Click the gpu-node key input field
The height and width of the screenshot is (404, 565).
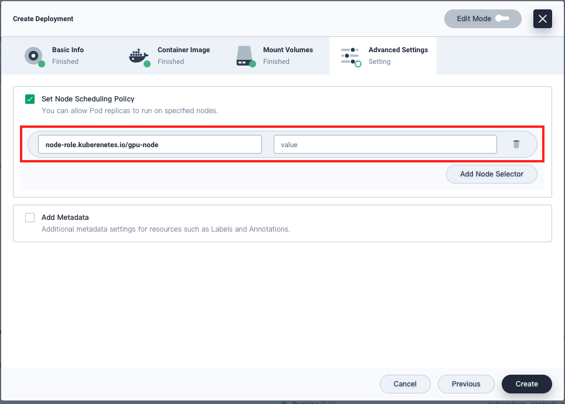click(150, 144)
